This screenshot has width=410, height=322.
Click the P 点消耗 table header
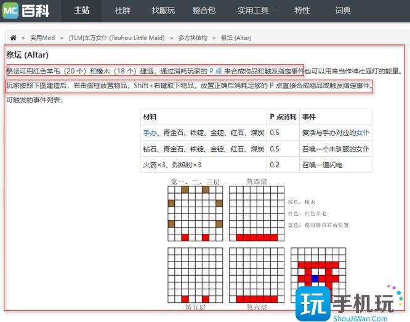tap(283, 117)
